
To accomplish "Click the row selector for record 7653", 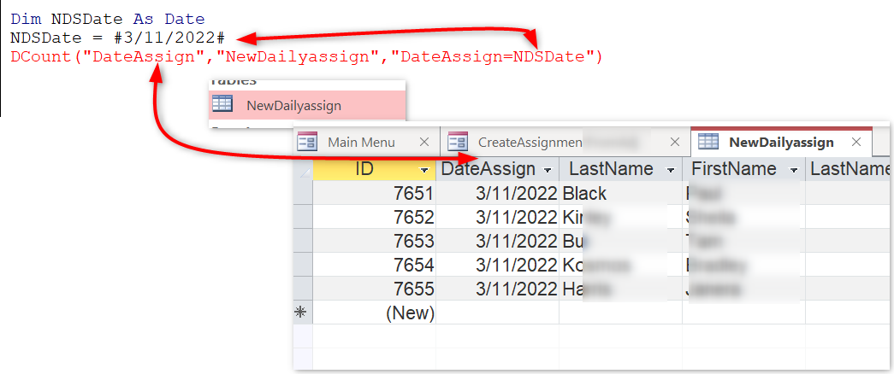I will click(x=302, y=242).
